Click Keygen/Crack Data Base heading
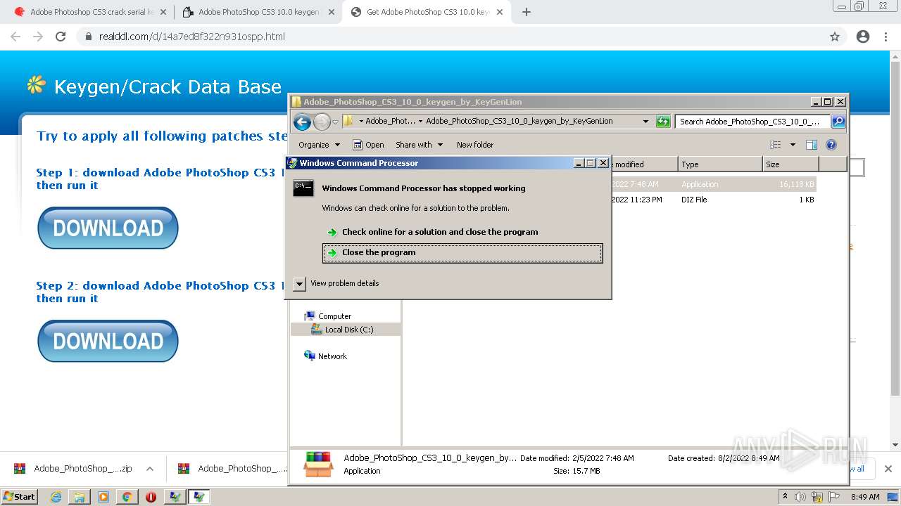The image size is (901, 506). click(168, 86)
